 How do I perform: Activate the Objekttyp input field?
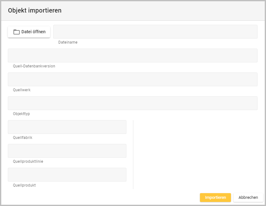click(x=133, y=103)
